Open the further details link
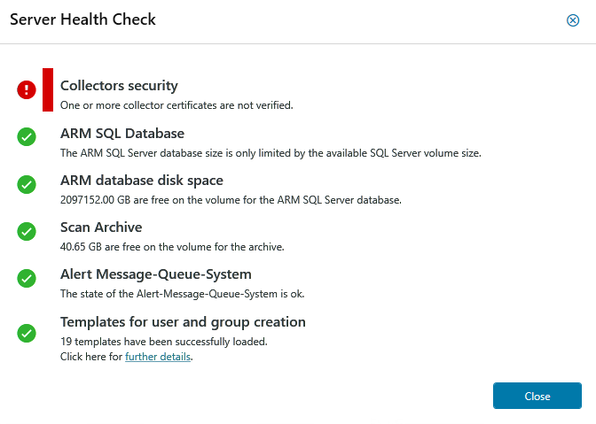Viewport: 596px width, 424px height. 158,357
